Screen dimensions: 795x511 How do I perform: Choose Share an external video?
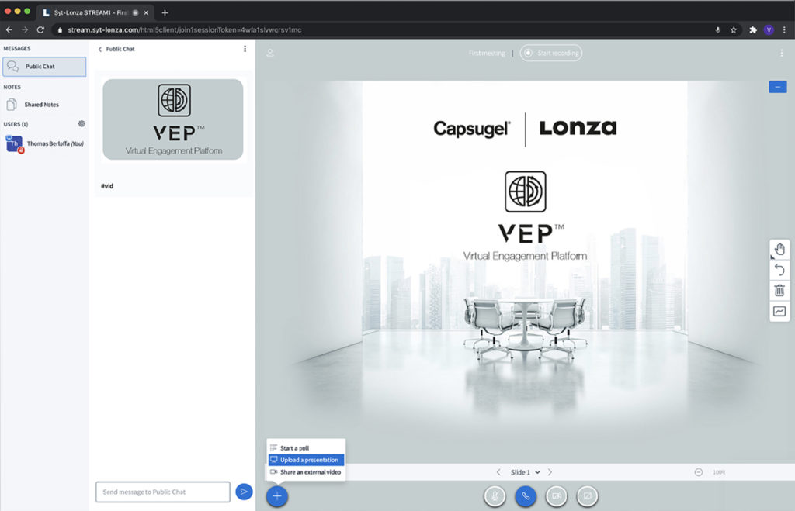tap(306, 472)
